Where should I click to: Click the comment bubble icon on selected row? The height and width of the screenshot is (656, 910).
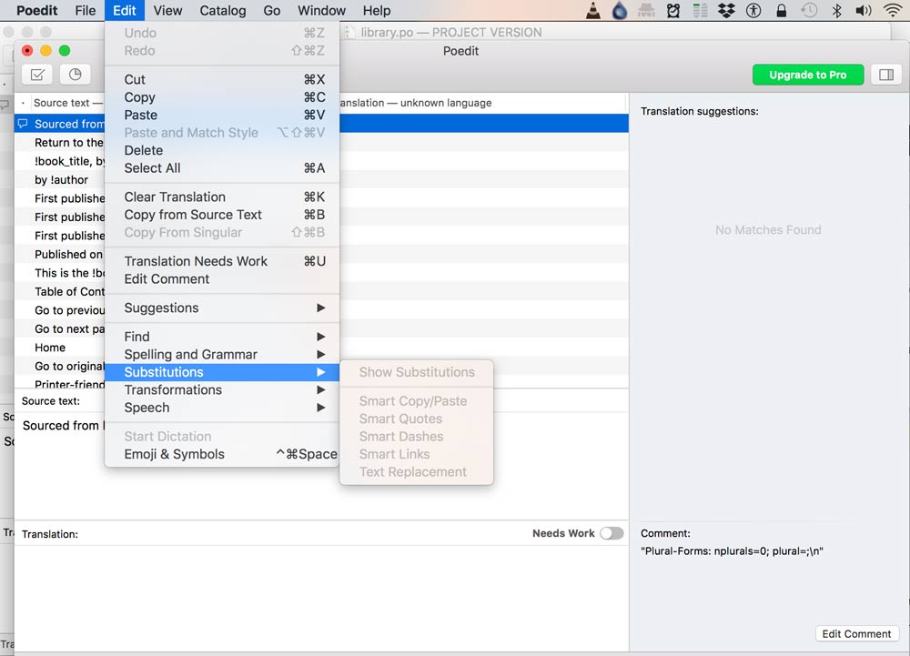pos(23,124)
